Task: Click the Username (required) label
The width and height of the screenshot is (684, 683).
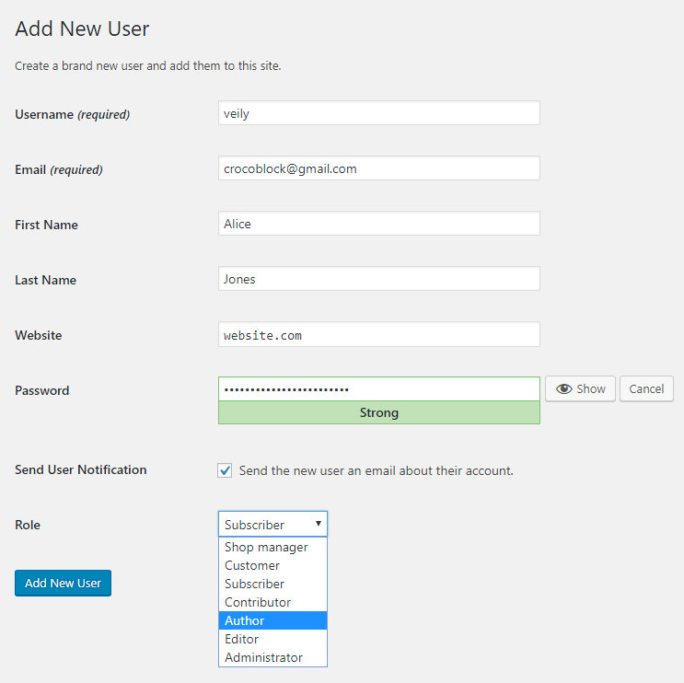Action: 73,114
